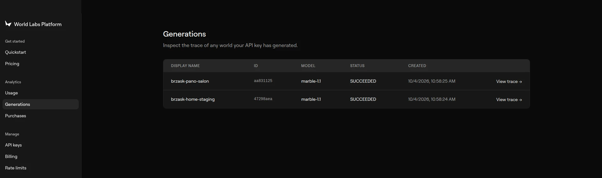Click the ID aa831125
Viewport: 602px width, 178px height.
tap(263, 81)
